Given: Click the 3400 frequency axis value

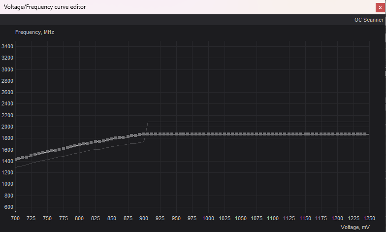Looking at the screenshot, I should click(x=7, y=47).
